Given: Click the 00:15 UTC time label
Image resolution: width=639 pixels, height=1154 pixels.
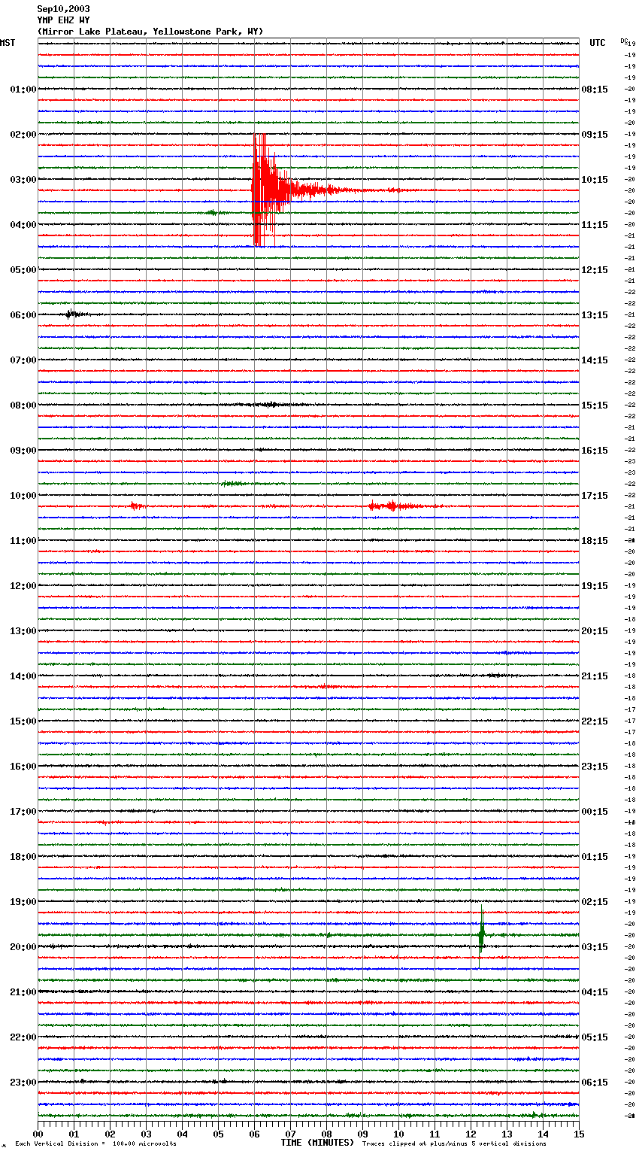Looking at the screenshot, I should [x=595, y=812].
